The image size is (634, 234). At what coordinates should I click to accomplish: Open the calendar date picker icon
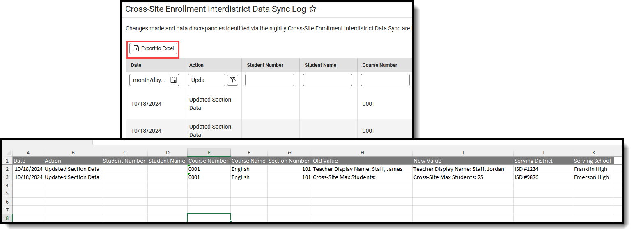coord(174,80)
